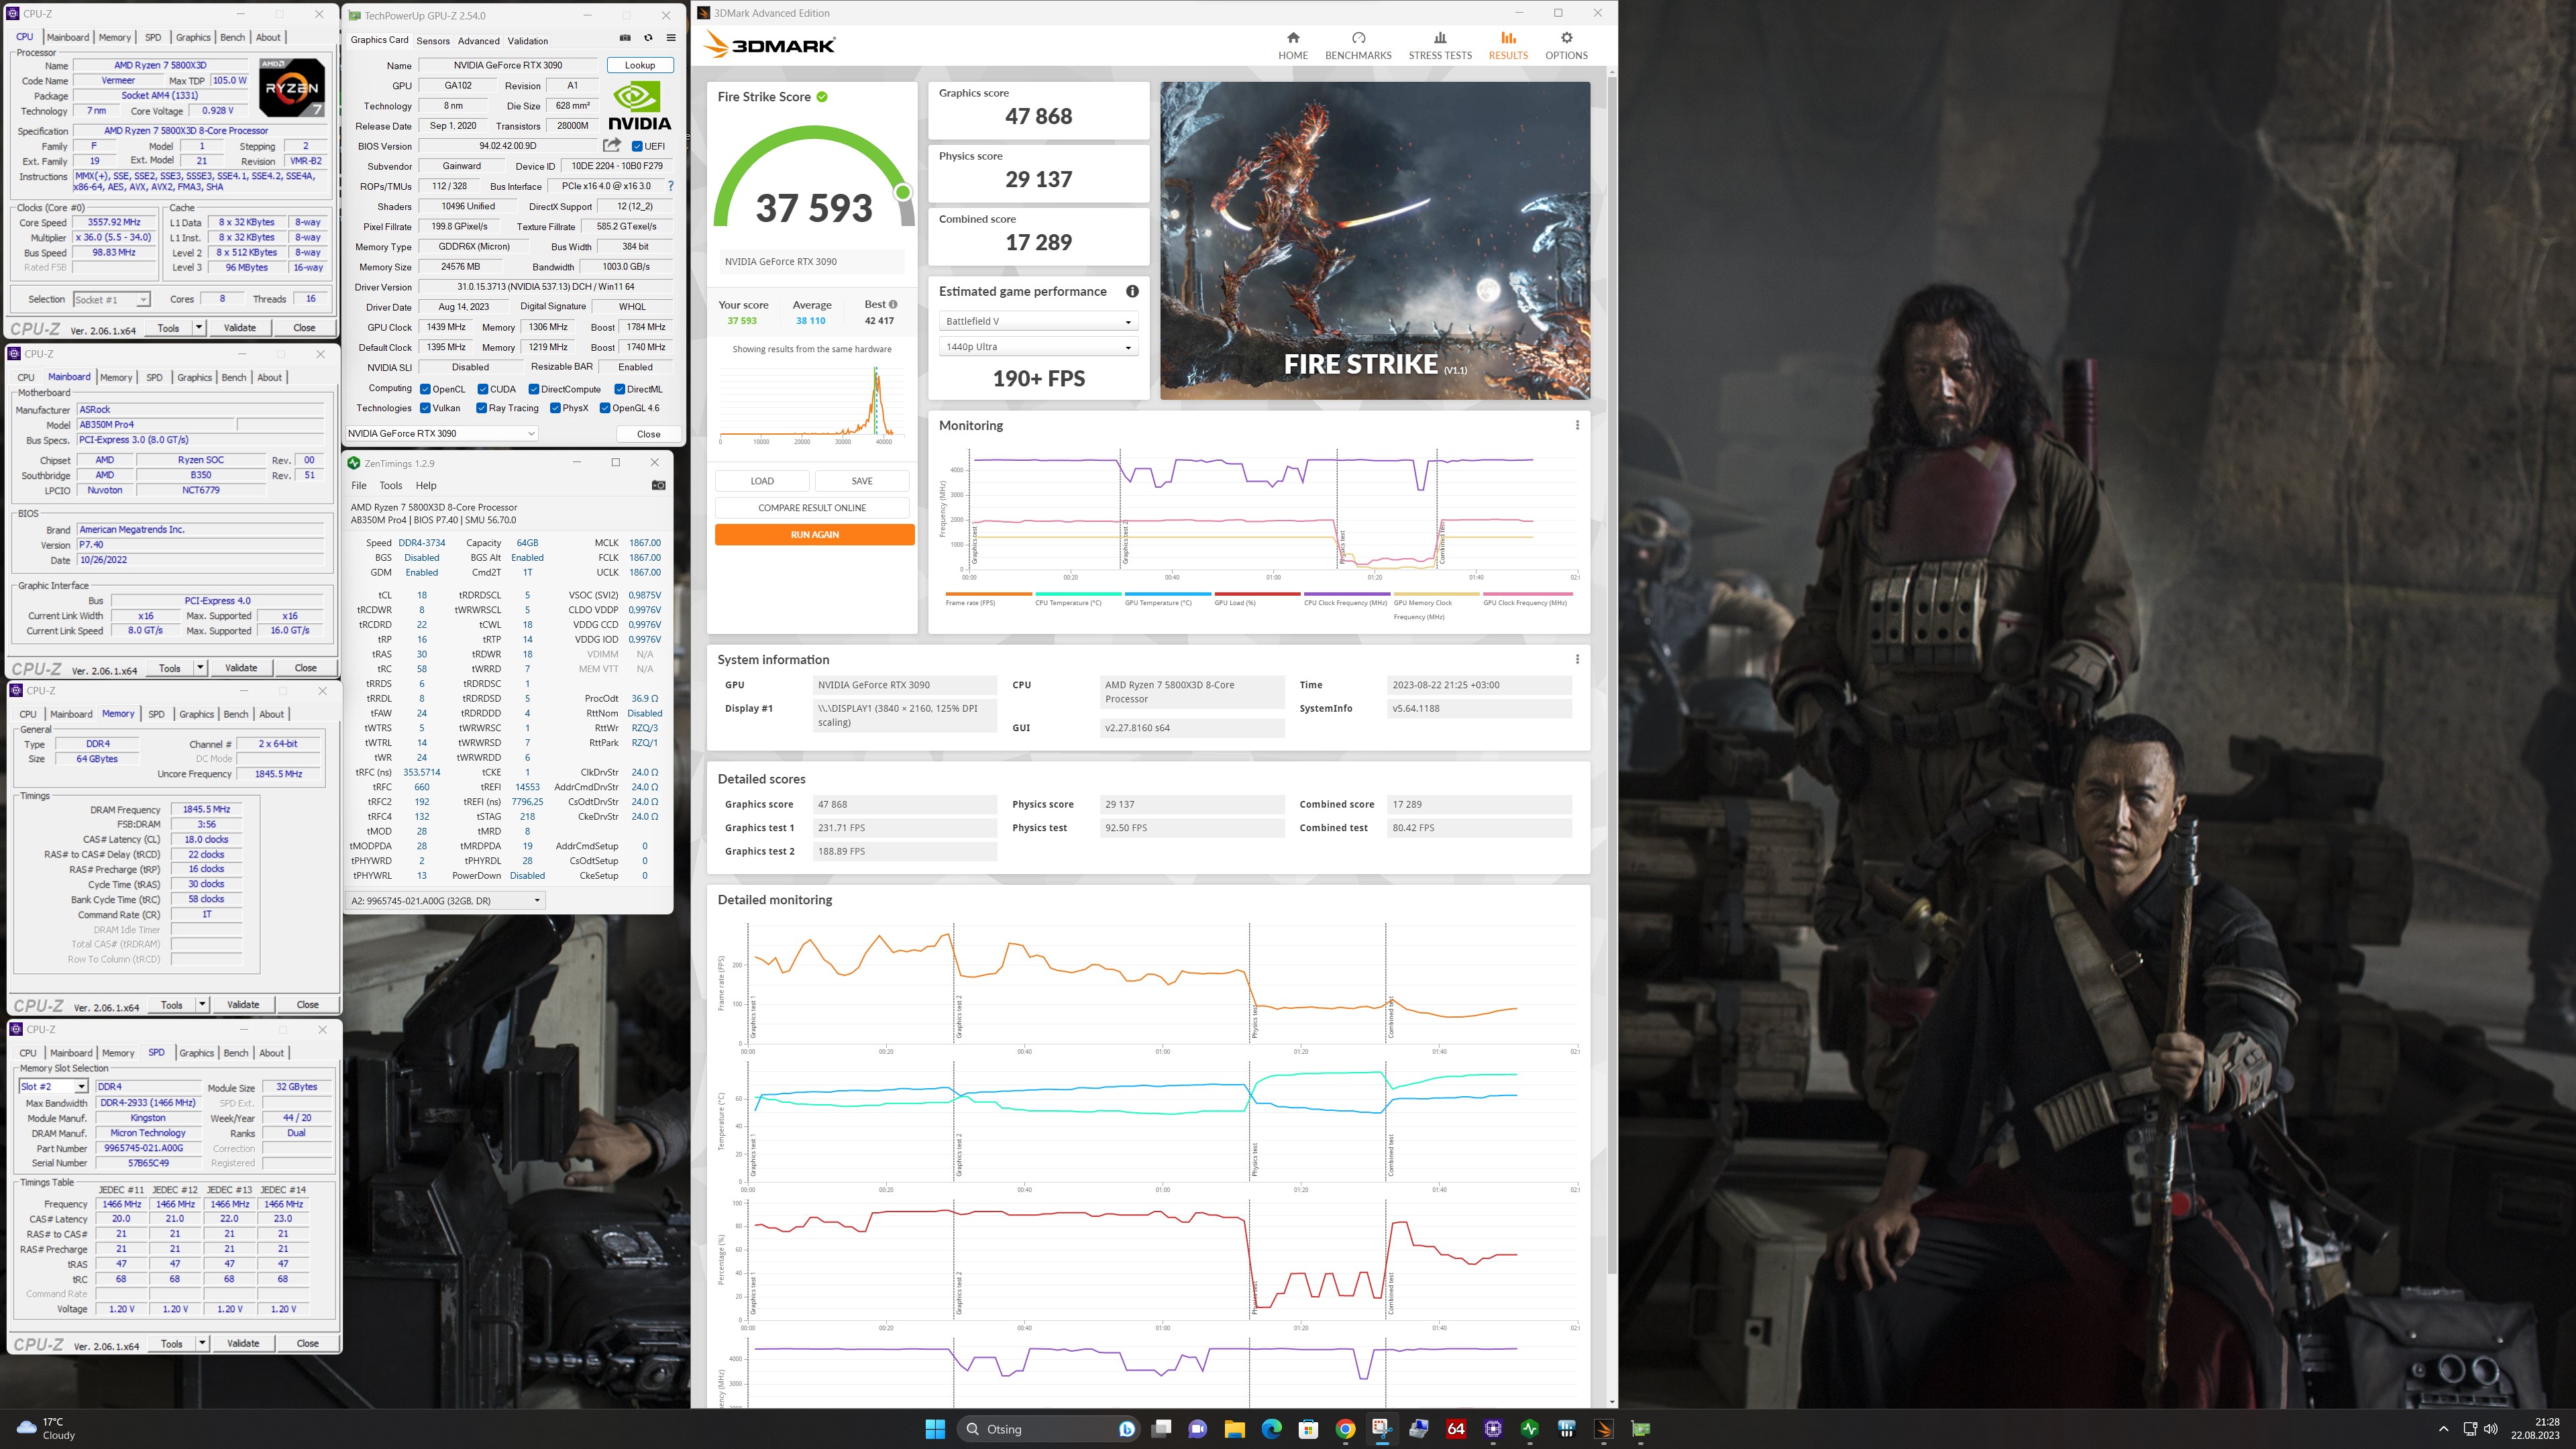
Task: Click Validate in the CPU-Z Memory window
Action: click(243, 1004)
